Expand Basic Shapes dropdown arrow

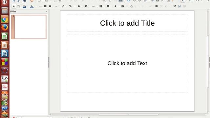[82, 6]
